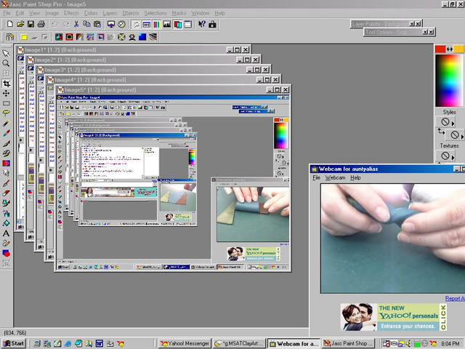Toggle the Histogram window button
Screen dimensions: 465x349
167,24
